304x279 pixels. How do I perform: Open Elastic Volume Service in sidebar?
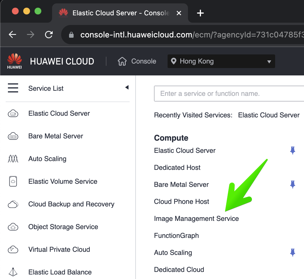63,181
